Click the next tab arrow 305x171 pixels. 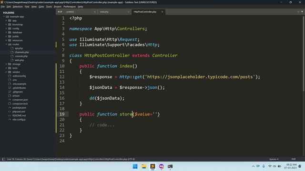point(61,12)
